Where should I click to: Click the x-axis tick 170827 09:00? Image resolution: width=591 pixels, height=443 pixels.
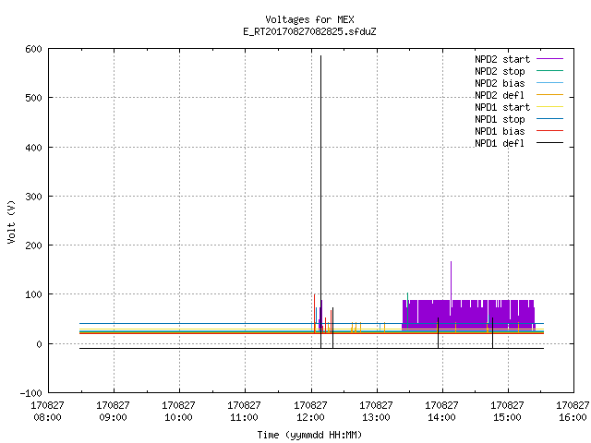(x=113, y=412)
